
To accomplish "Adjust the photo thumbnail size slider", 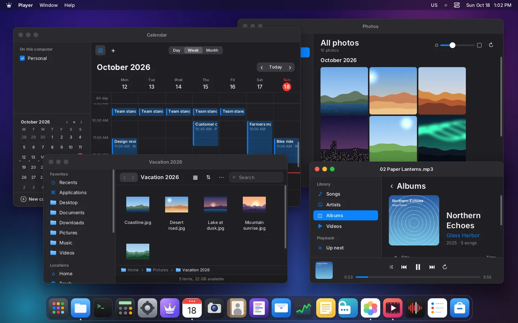I will (457, 45).
